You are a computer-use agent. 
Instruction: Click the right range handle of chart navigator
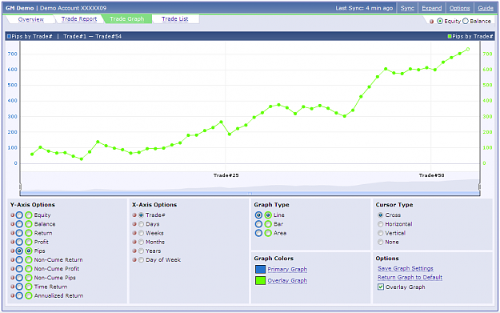pyautogui.click(x=479, y=187)
